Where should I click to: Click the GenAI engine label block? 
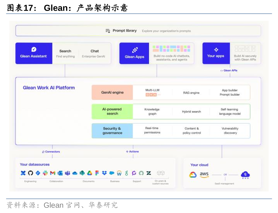tap(112, 93)
